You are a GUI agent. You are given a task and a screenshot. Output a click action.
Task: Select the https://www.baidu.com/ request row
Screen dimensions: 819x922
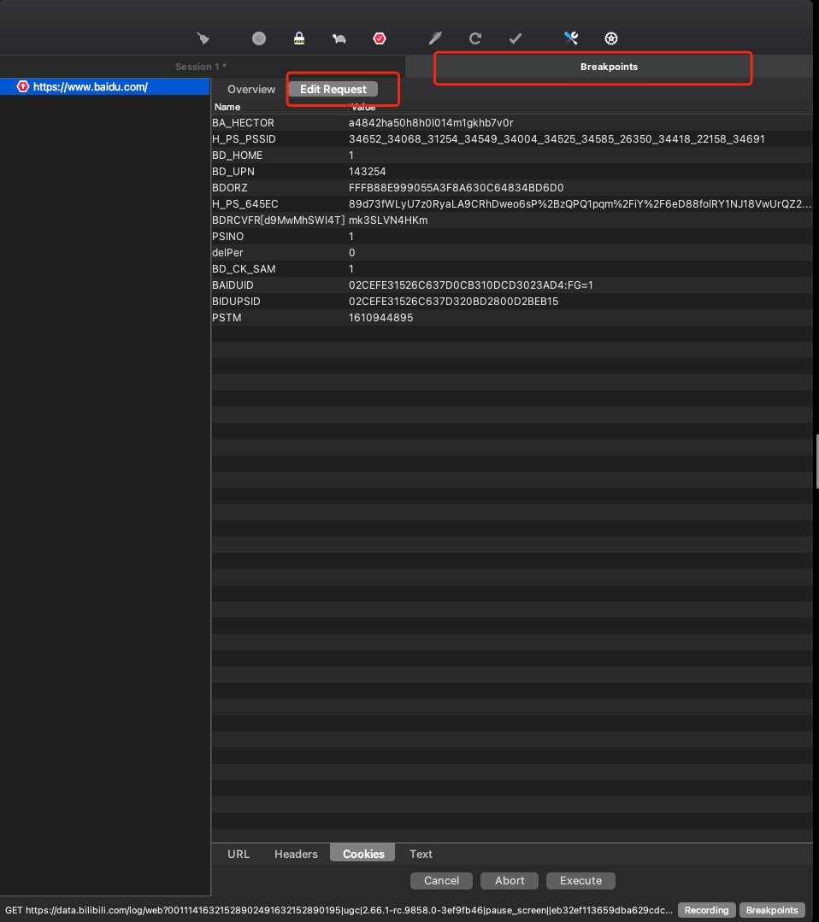tap(105, 87)
